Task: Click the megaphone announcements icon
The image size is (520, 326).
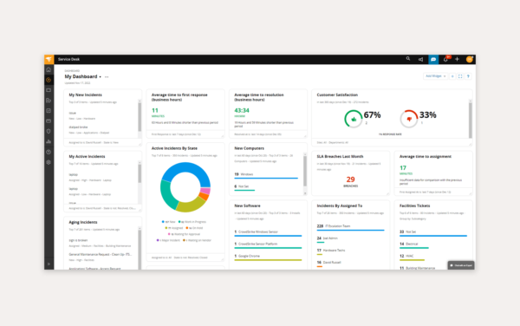Action: pyautogui.click(x=420, y=59)
